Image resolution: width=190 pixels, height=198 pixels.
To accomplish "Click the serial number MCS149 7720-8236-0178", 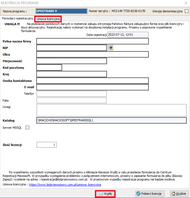I will pyautogui.click(x=128, y=11).
